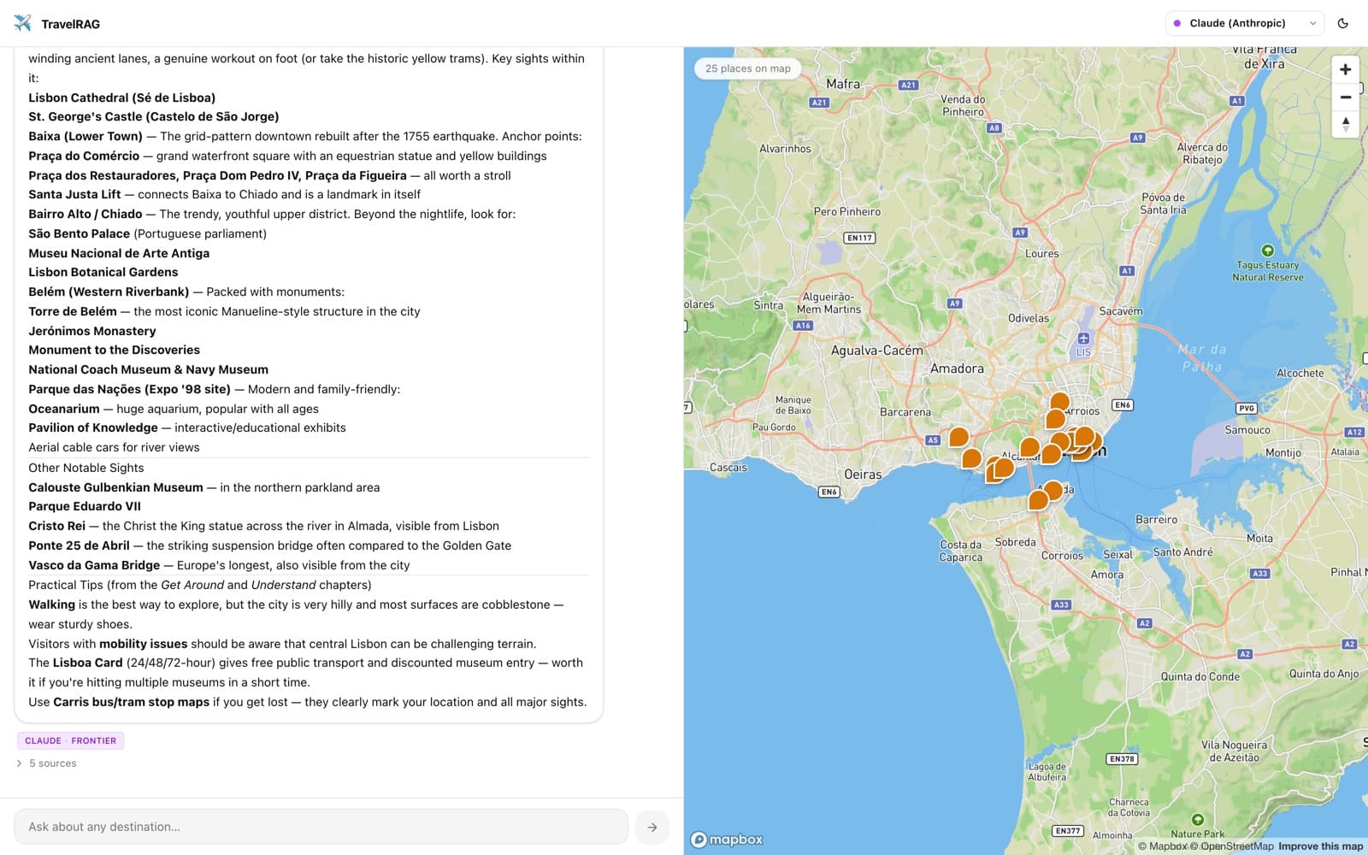Click the 25 places on map badge

coord(747,68)
